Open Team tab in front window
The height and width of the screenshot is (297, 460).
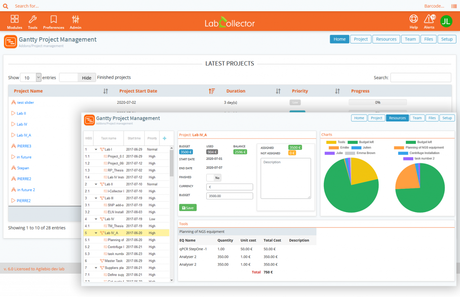point(417,118)
